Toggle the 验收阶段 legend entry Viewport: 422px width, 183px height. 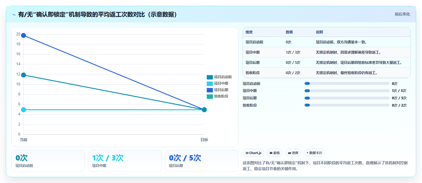tap(217, 96)
